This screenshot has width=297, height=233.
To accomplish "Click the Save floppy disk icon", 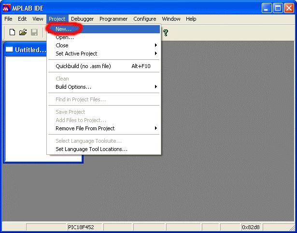I will (34, 32).
